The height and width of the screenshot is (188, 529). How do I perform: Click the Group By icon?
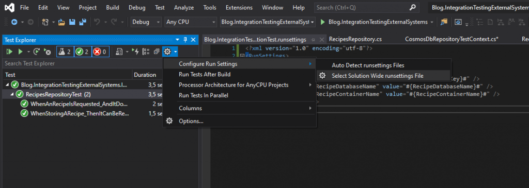coord(146,52)
